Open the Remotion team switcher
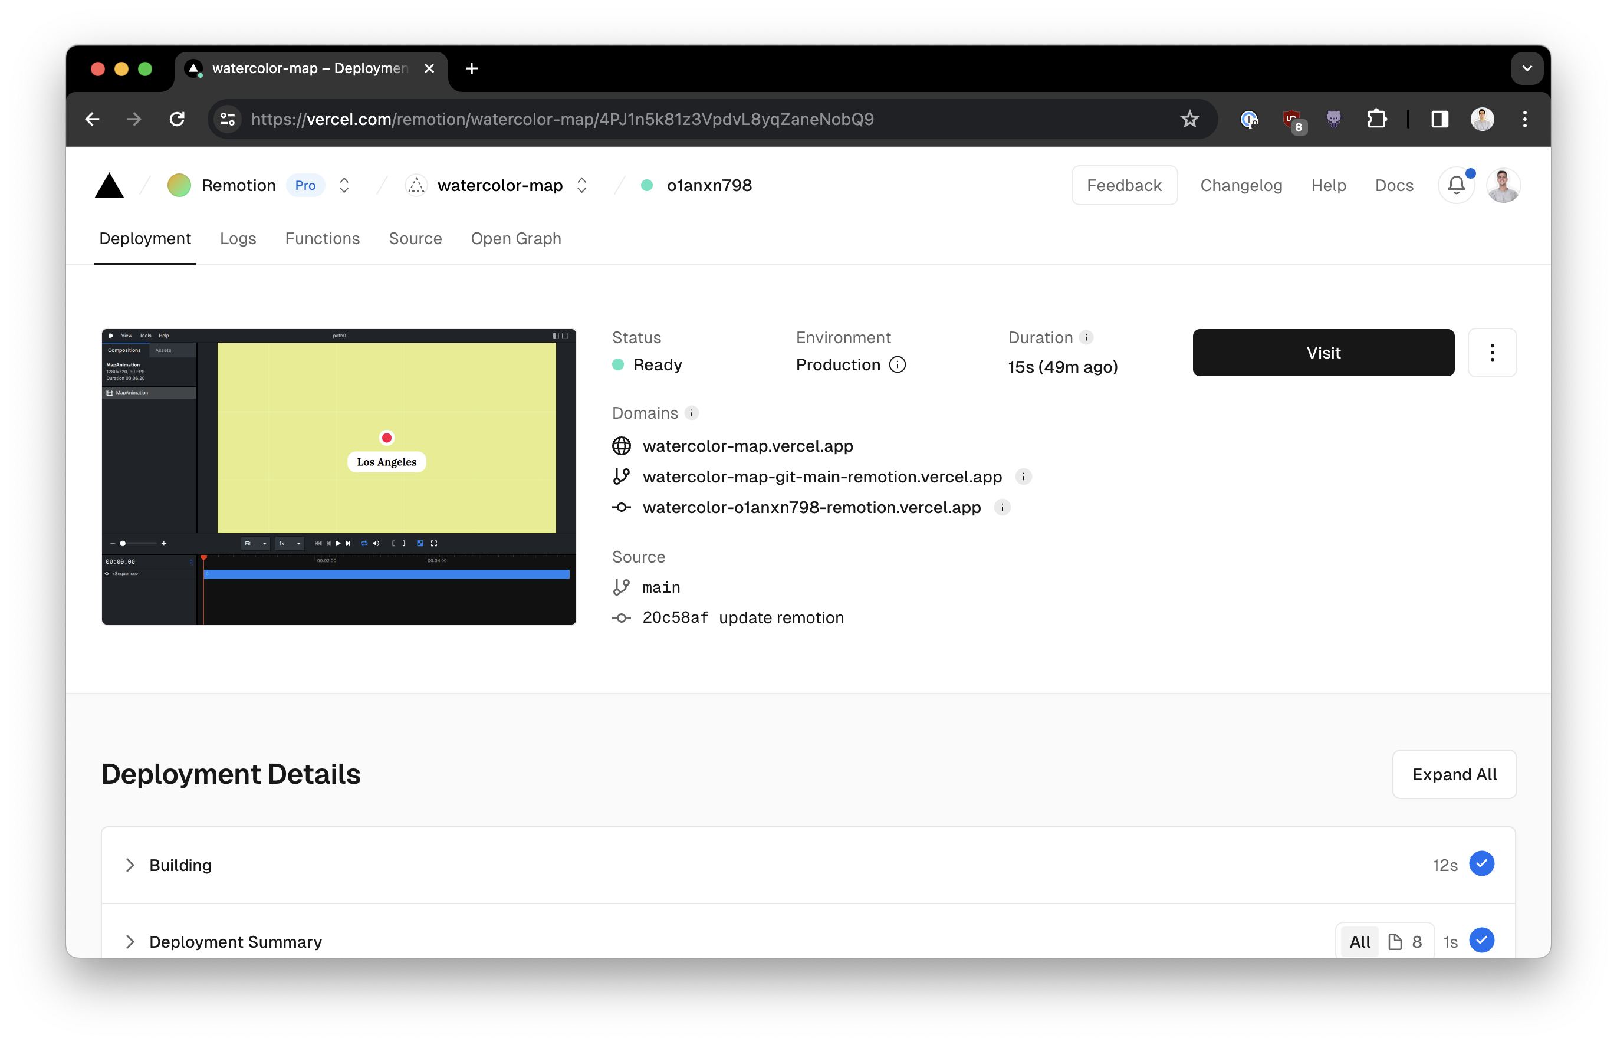1617x1045 pixels. point(344,185)
